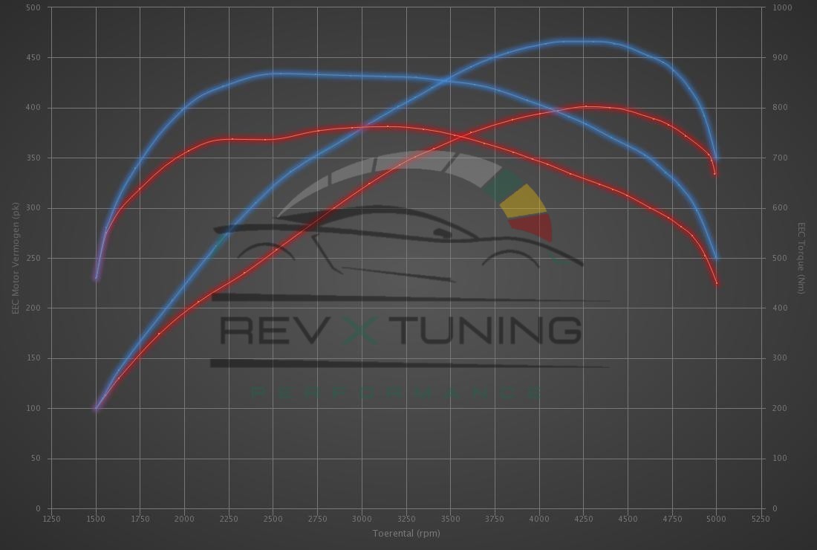Click the green segment of the gauge logo

(502, 182)
